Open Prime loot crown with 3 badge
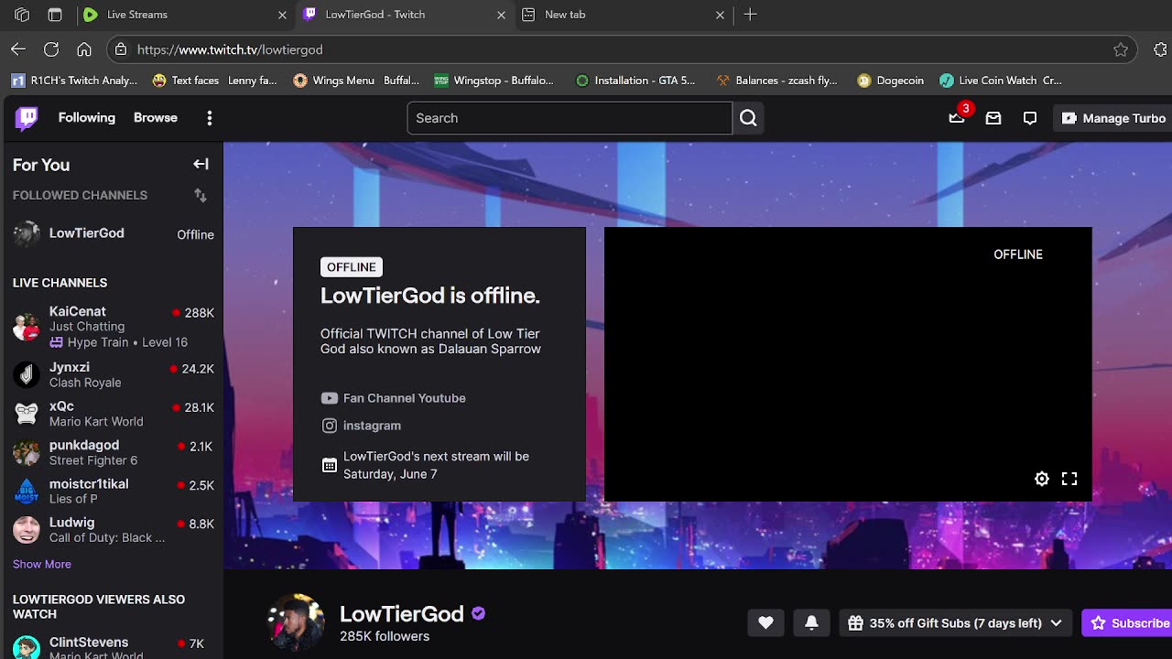This screenshot has width=1172, height=659. coord(957,118)
